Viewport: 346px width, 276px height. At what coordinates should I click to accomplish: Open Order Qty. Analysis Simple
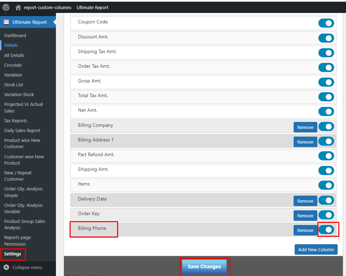23,192
